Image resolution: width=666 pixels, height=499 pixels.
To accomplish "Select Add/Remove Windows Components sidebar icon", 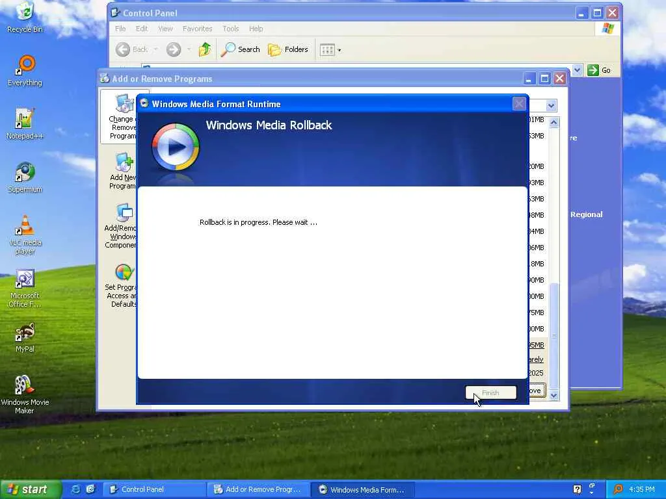I will pyautogui.click(x=120, y=225).
